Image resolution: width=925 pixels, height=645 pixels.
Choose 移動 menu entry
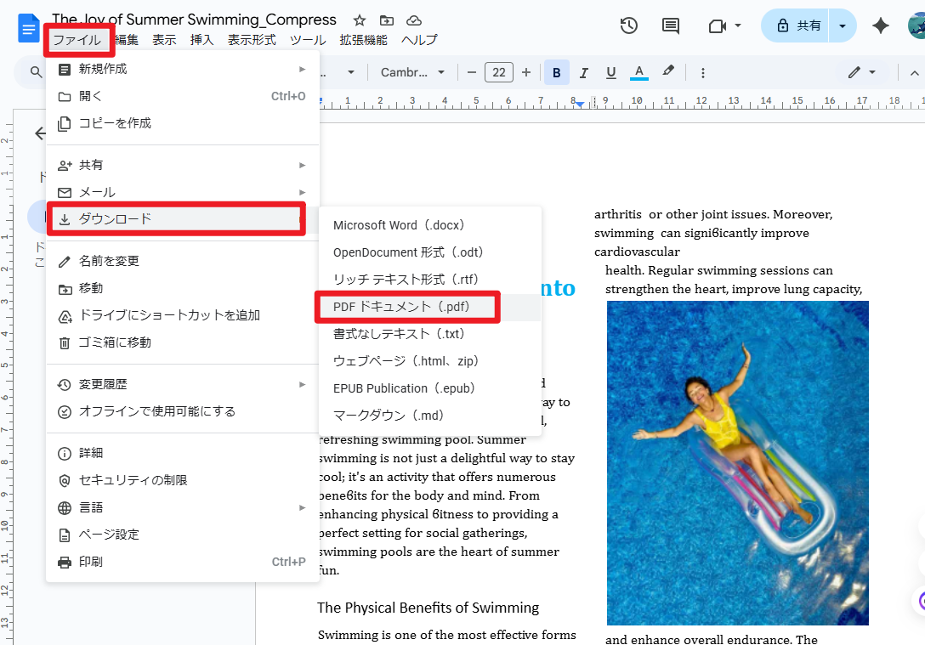pos(183,288)
